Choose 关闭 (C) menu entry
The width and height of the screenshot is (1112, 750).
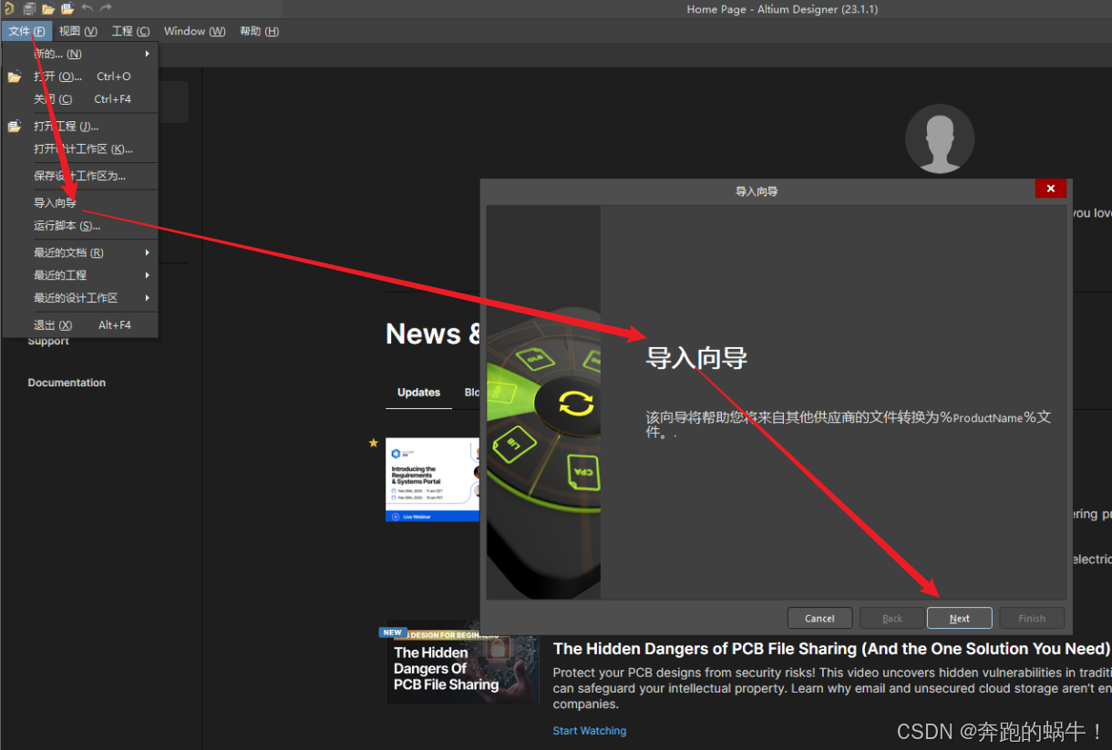(x=80, y=99)
